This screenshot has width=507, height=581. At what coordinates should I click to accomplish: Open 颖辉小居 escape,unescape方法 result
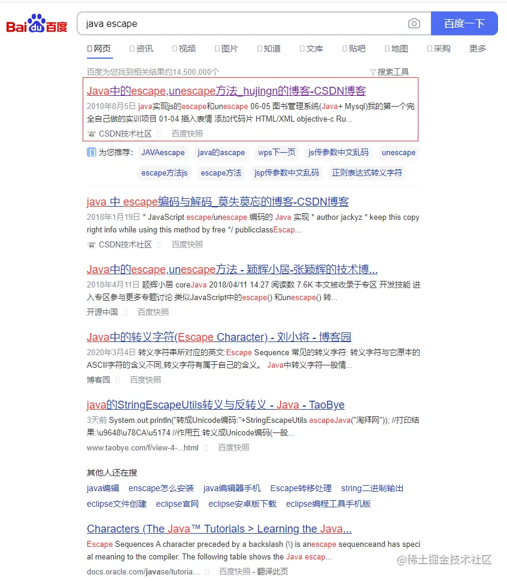(x=232, y=270)
